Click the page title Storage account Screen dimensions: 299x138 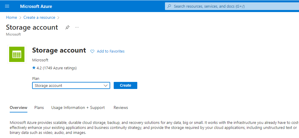point(32,27)
